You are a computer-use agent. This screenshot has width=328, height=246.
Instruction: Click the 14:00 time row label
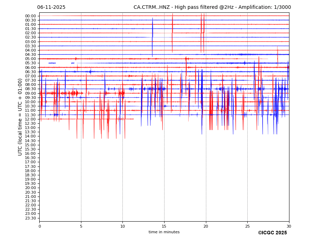30,136
